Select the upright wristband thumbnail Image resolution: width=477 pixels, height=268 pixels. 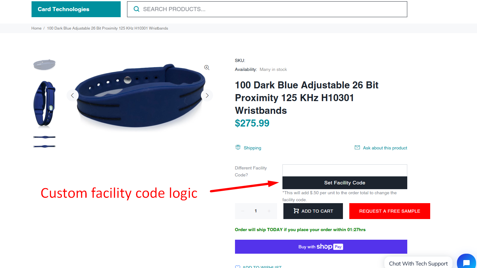pos(45,104)
